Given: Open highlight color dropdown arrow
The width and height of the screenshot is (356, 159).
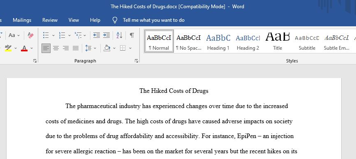Looking at the screenshot, I should 16,48.
